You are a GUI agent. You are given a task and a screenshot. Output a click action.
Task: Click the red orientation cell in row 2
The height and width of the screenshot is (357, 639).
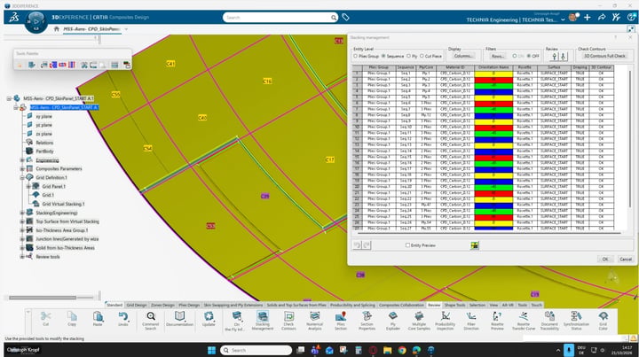click(x=493, y=80)
